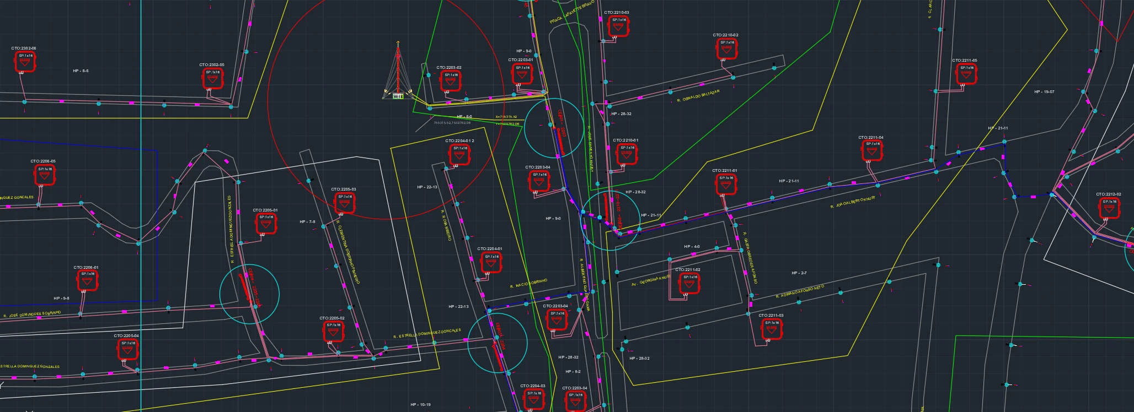The image size is (1134, 412).
Task: Pick the 'CTO:2302-05' text label
Action: (x=212, y=65)
